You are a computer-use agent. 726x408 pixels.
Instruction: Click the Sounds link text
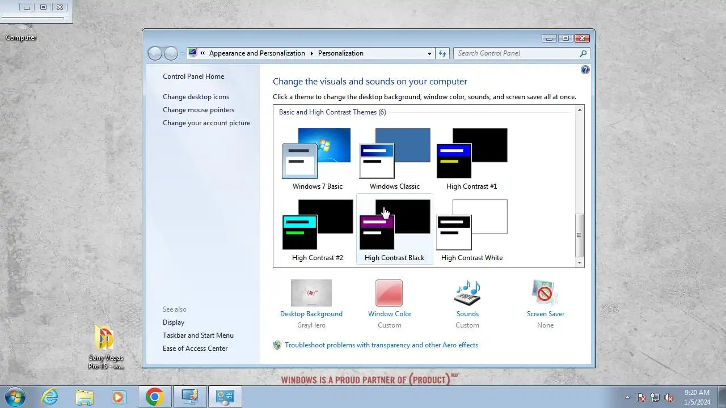point(467,314)
